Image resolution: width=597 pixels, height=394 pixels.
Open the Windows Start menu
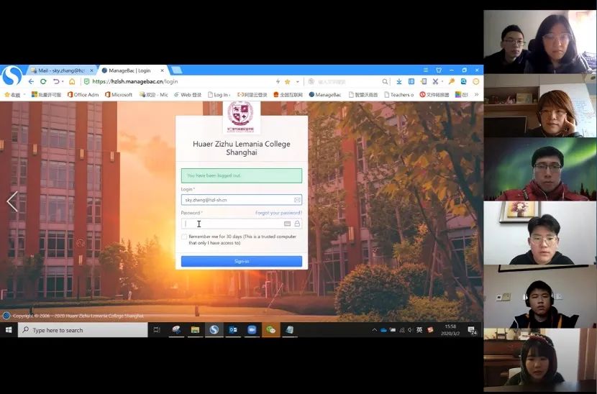9,330
